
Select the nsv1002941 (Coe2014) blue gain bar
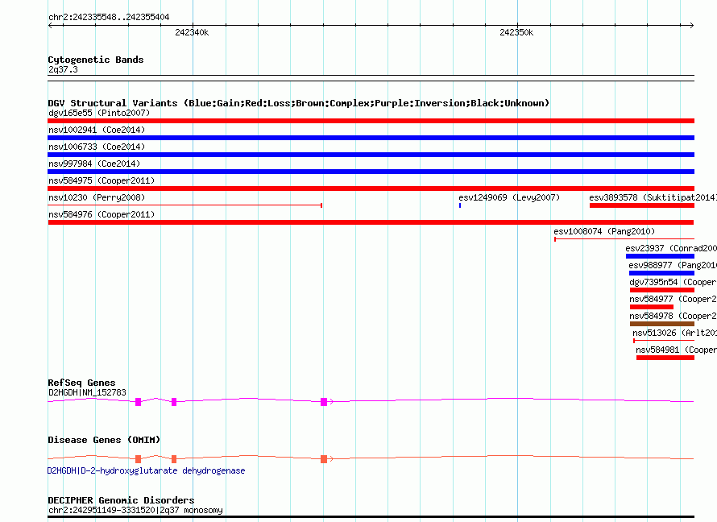pyautogui.click(x=371, y=138)
